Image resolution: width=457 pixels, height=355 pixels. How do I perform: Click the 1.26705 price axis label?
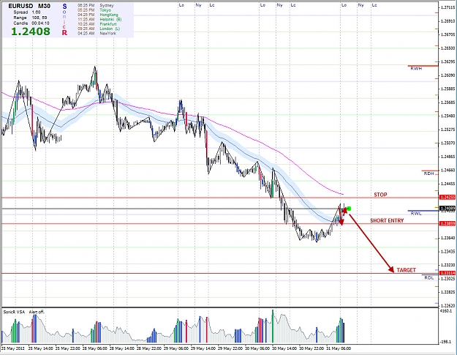pos(447,34)
